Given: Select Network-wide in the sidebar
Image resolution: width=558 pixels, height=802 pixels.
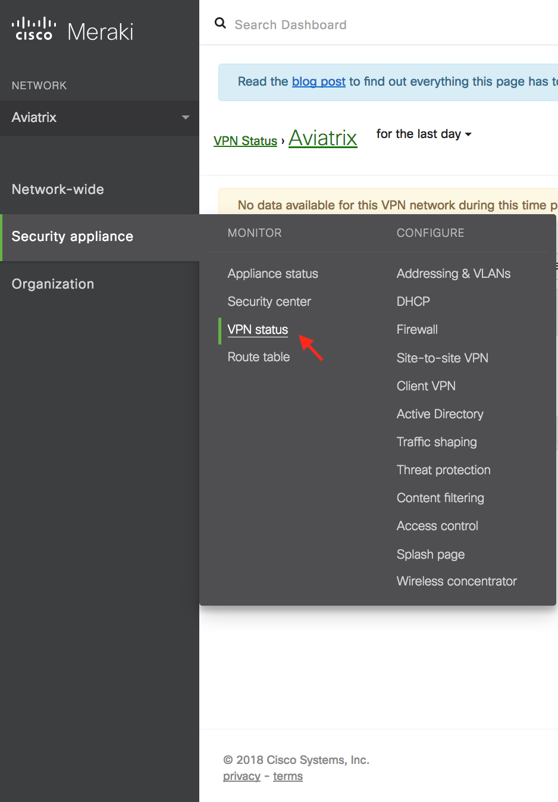Looking at the screenshot, I should (x=58, y=189).
